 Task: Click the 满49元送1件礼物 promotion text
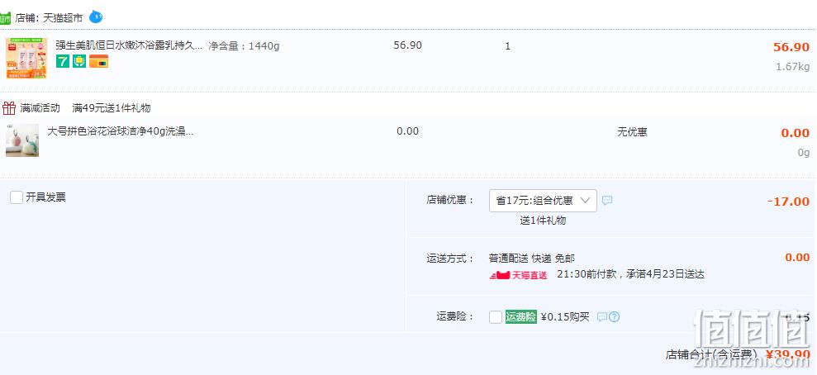pos(111,108)
